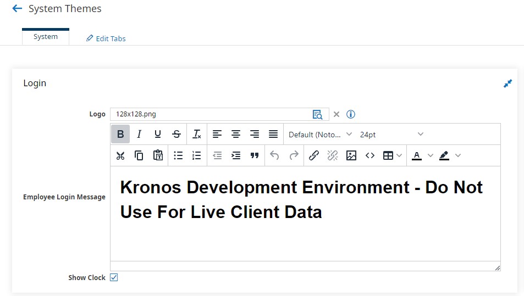
Task: Click the insert image icon
Action: coord(351,155)
